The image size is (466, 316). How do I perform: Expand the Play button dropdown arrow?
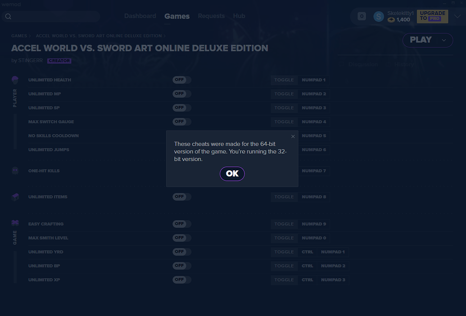click(x=444, y=40)
